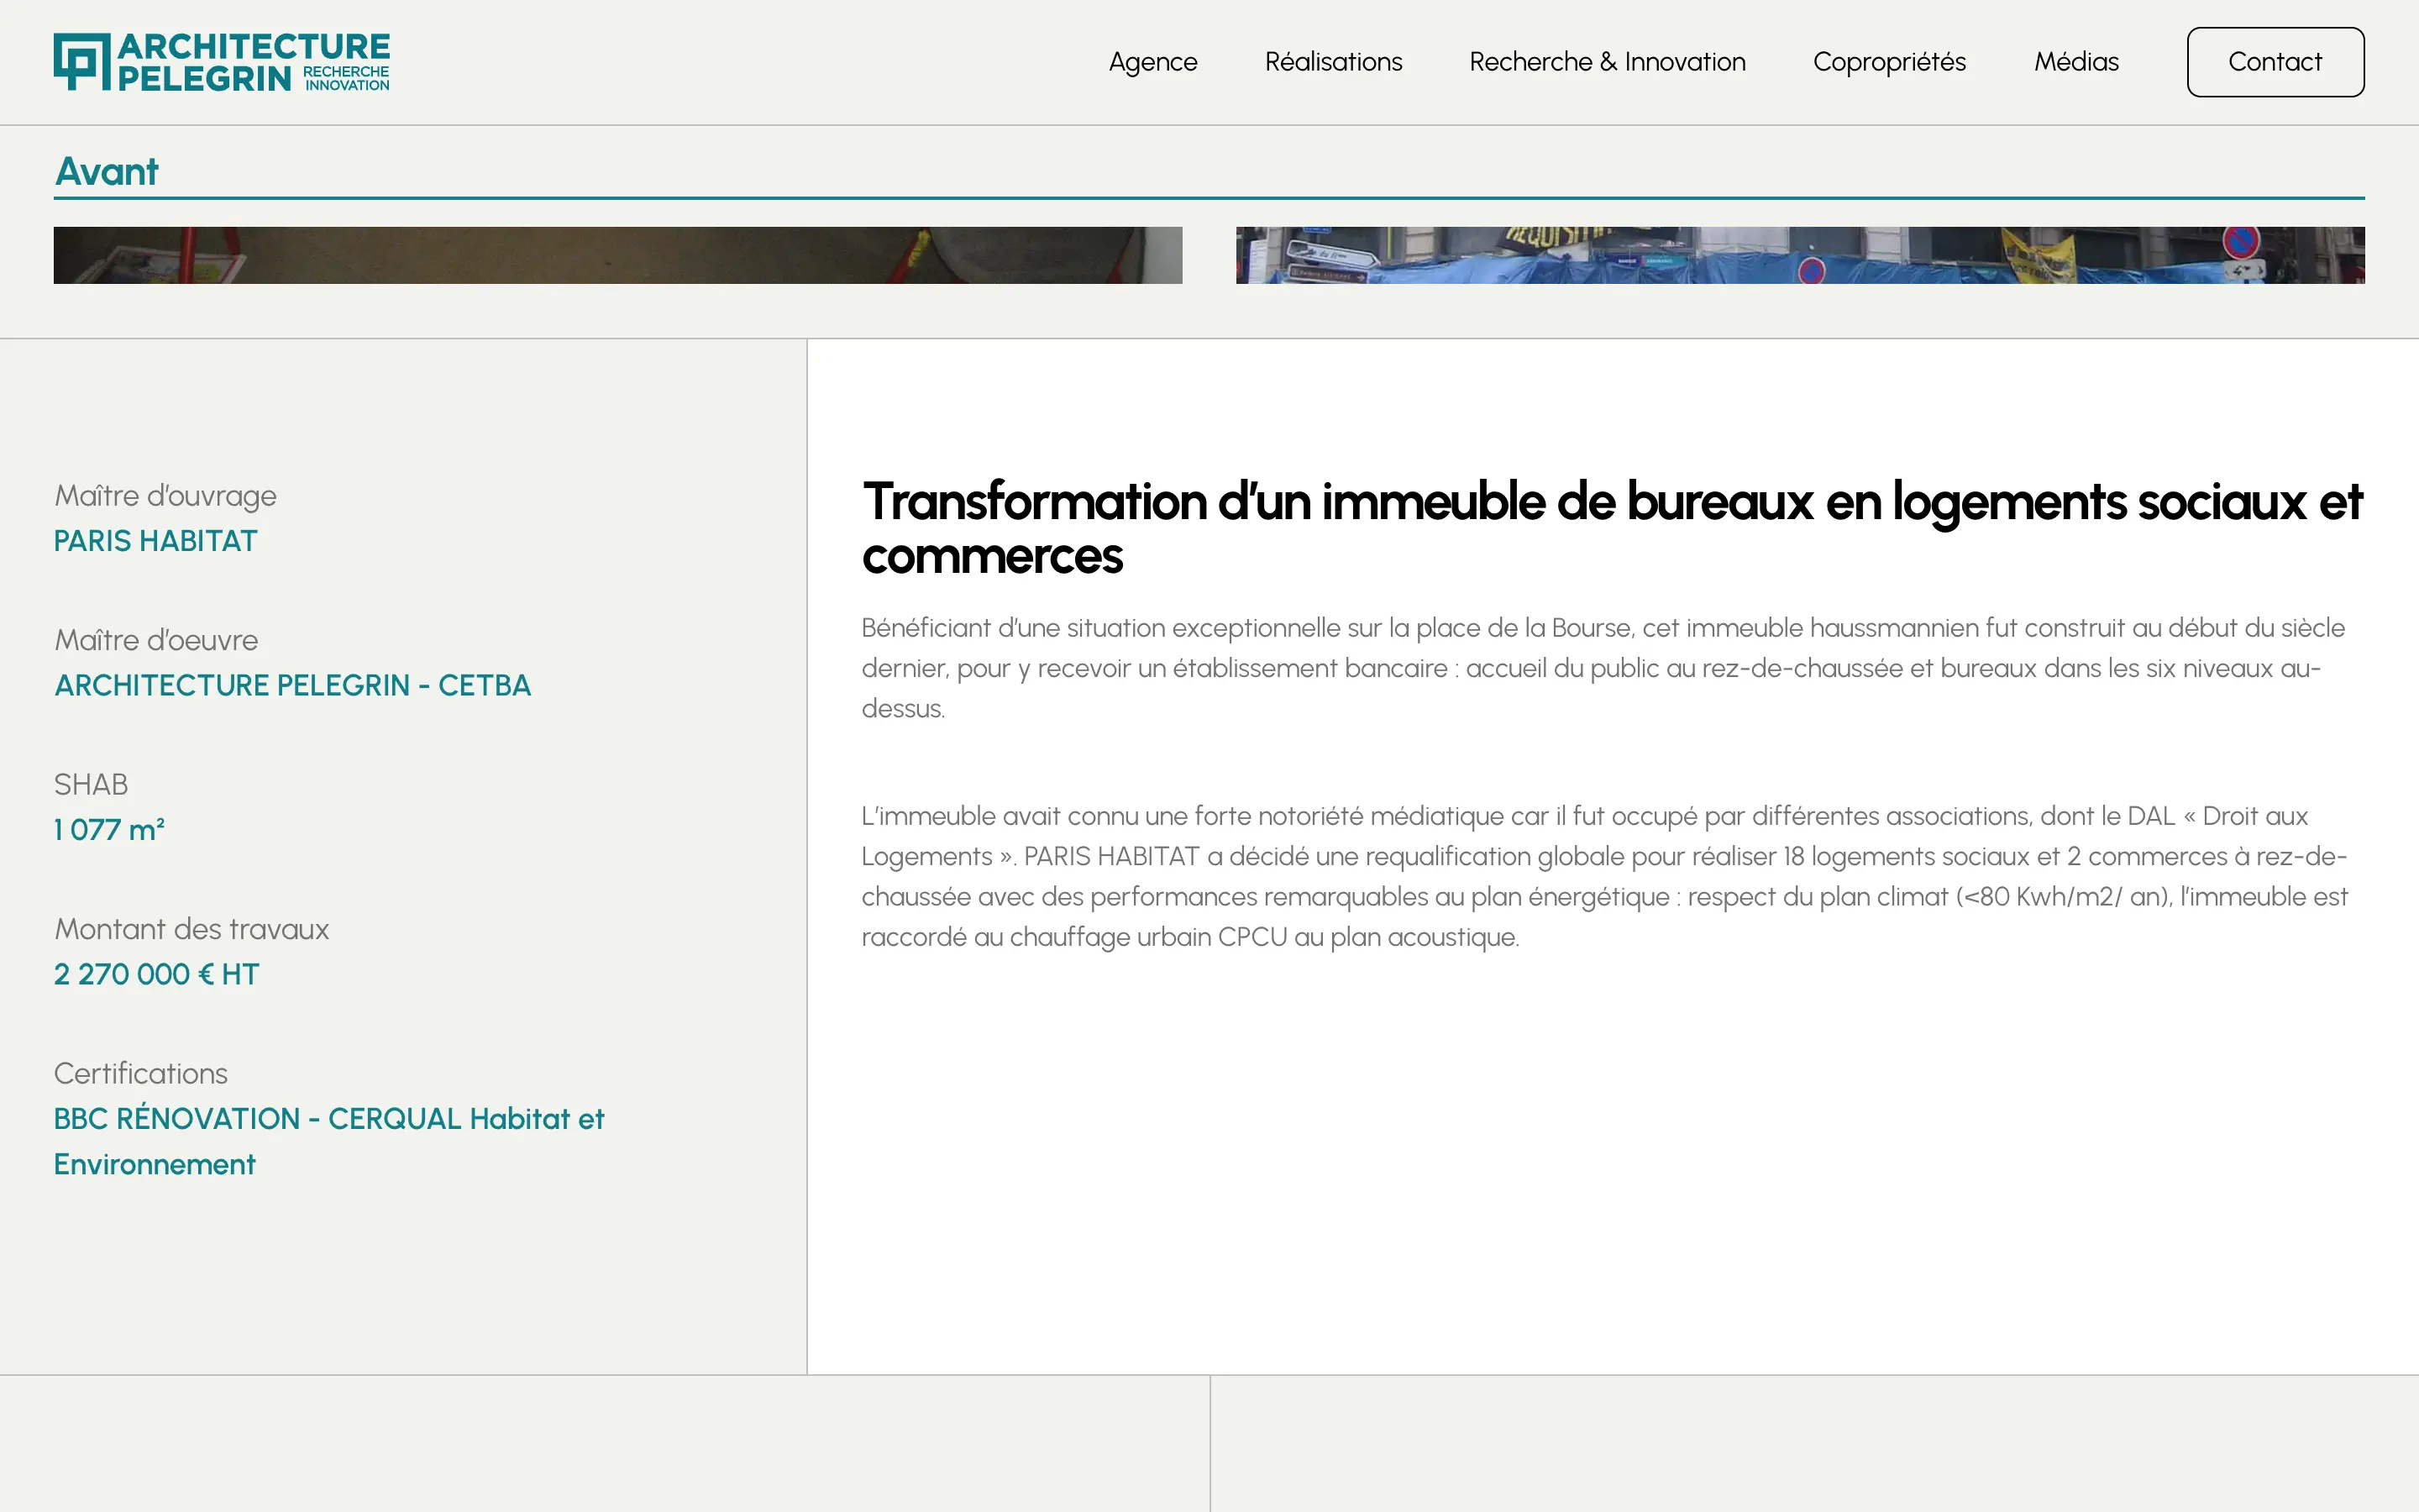Open the Agence menu item
The height and width of the screenshot is (1512, 2419).
click(x=1152, y=62)
